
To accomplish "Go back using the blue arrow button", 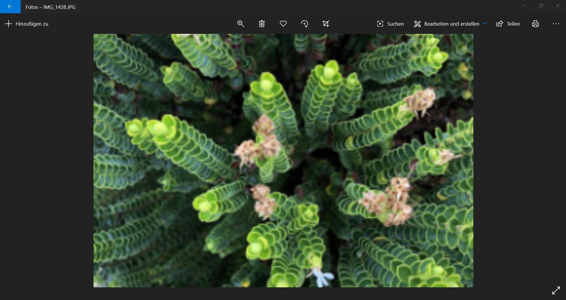I will pos(10,6).
